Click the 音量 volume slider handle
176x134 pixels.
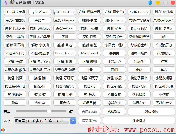click(49, 111)
